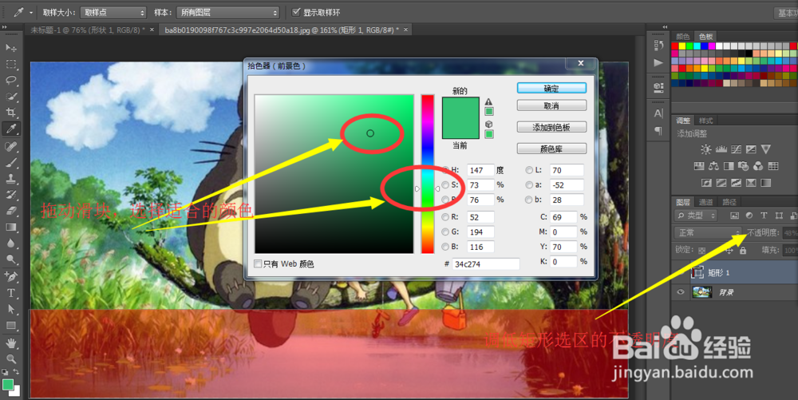Image resolution: width=798 pixels, height=400 pixels.
Task: Select the Healing Brush tool
Action: (11, 147)
